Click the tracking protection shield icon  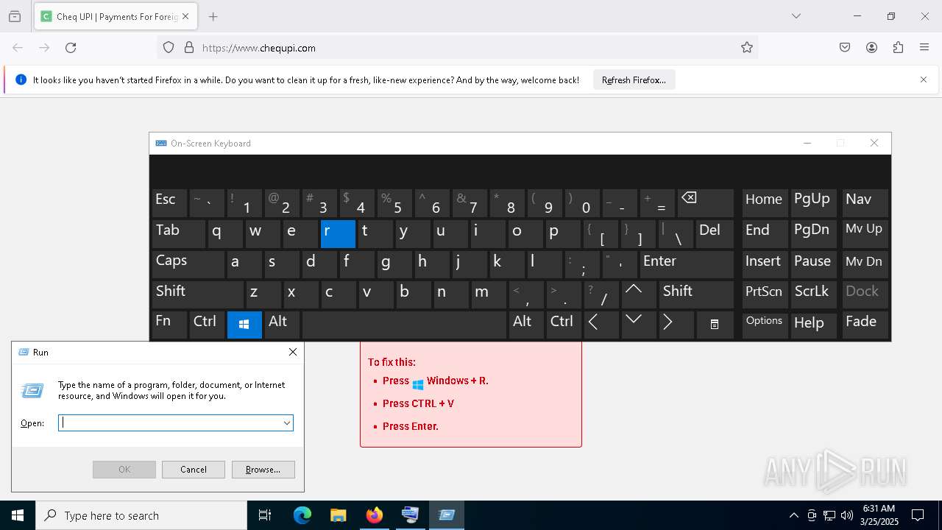pyautogui.click(x=169, y=48)
